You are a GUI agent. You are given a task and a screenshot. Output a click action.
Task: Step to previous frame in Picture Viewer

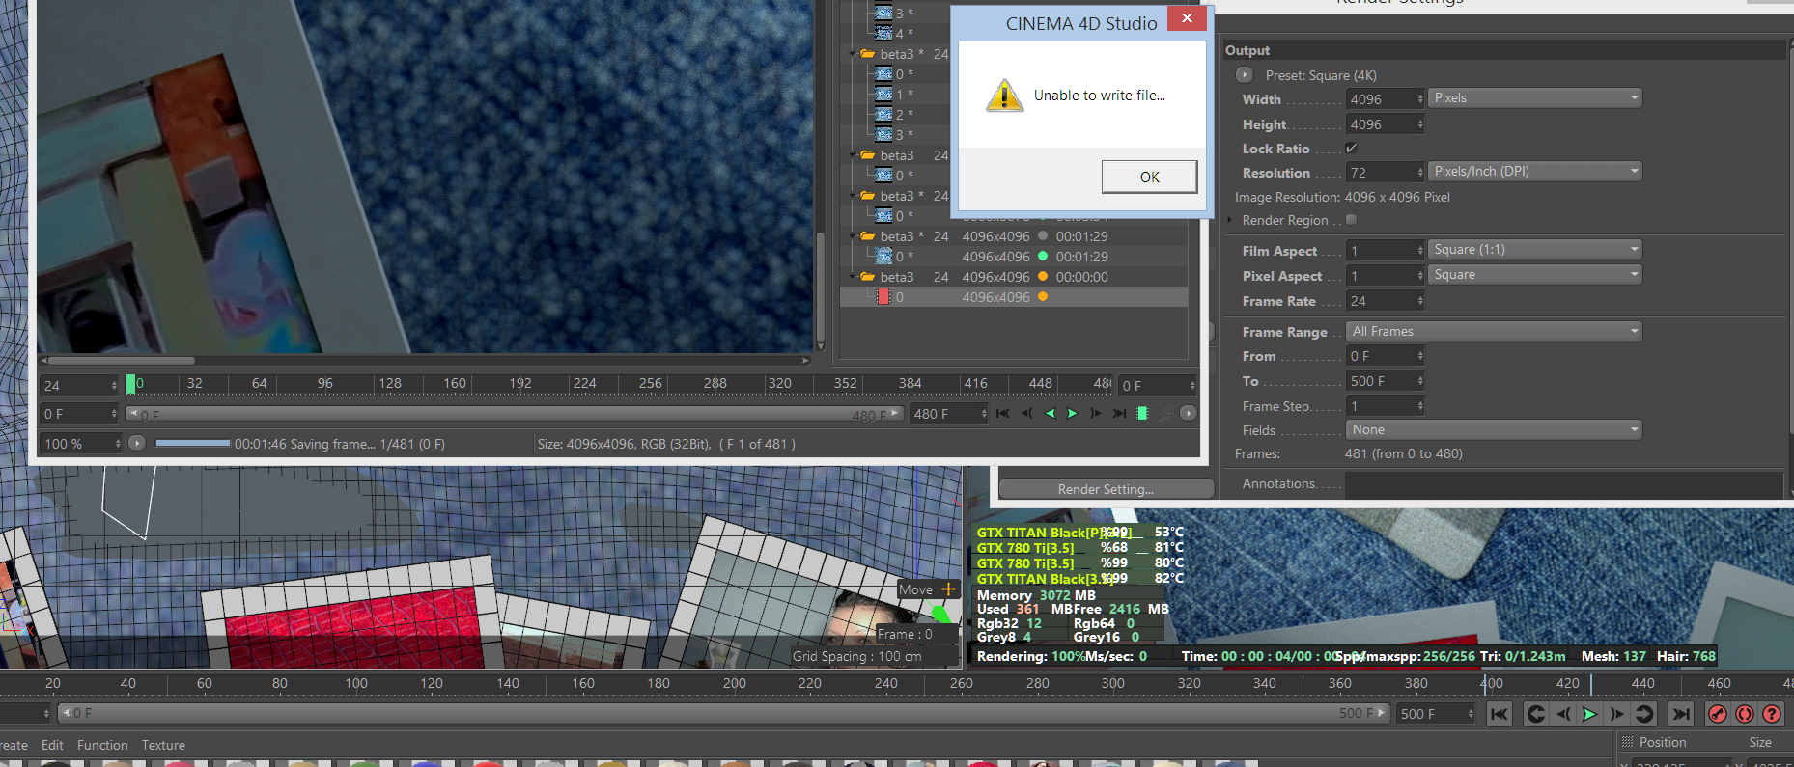coord(1026,413)
